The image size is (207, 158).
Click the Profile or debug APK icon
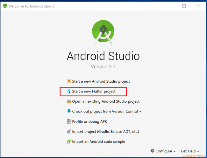coord(69,121)
